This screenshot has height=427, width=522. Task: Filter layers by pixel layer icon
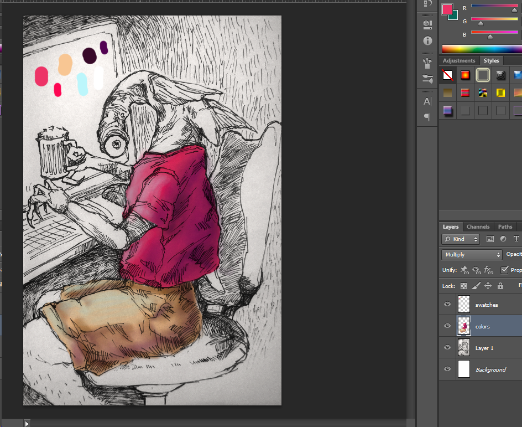click(x=490, y=239)
